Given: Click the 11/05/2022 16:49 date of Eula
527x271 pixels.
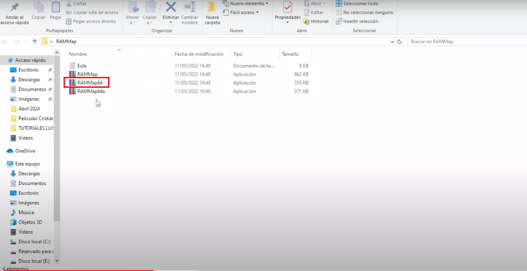Looking at the screenshot, I should click(x=192, y=66).
